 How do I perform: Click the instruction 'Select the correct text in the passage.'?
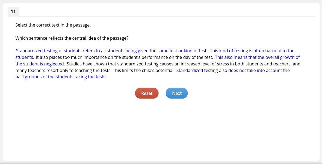coord(53,25)
